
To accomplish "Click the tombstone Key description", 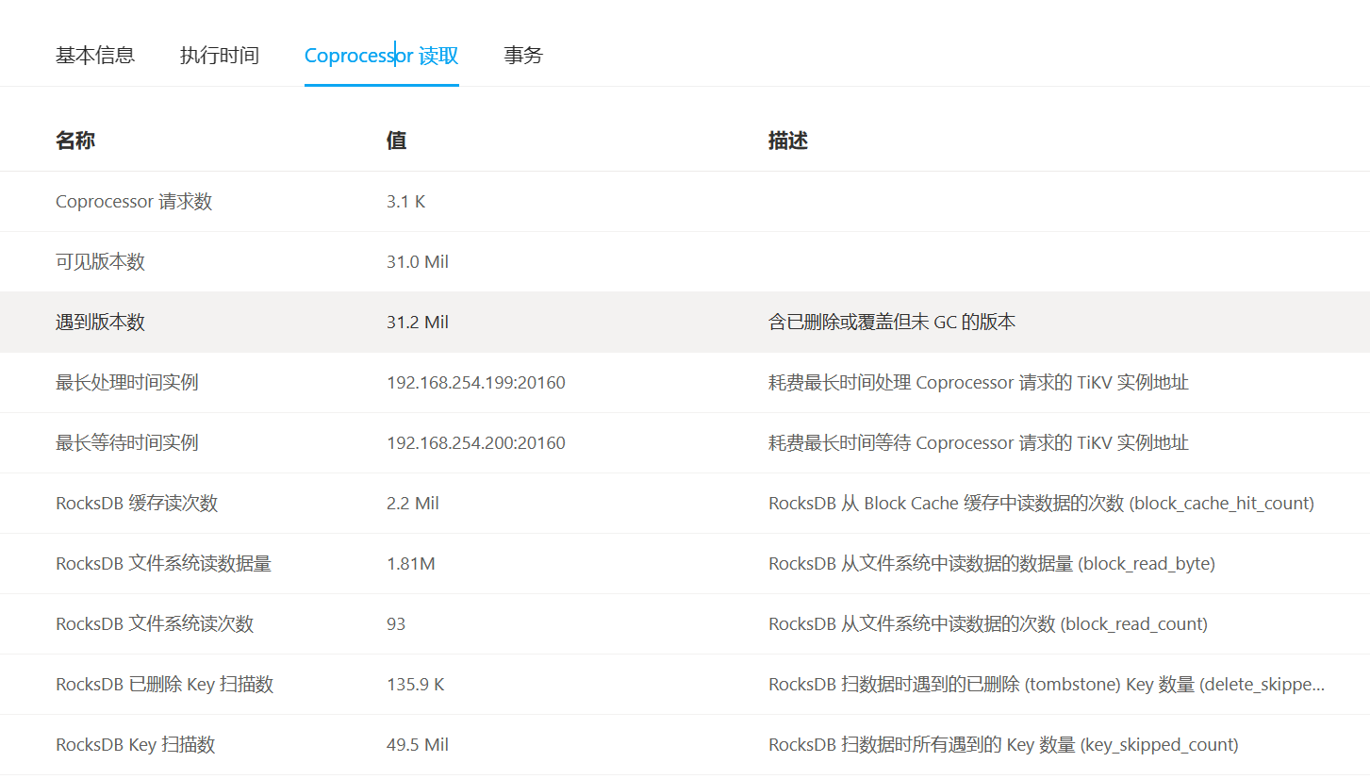I will [1047, 685].
